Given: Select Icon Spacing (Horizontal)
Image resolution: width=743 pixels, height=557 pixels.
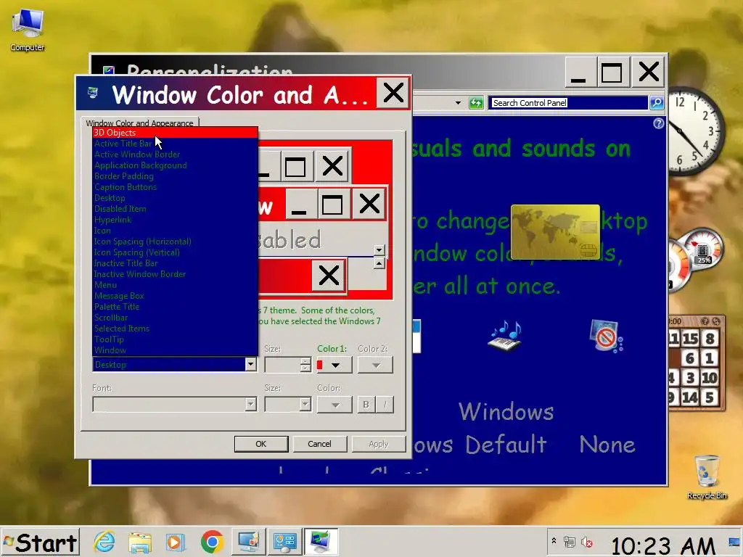Looking at the screenshot, I should click(x=176, y=242).
